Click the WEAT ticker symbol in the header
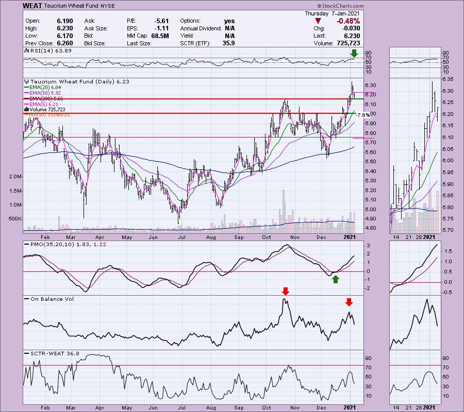 32,6
